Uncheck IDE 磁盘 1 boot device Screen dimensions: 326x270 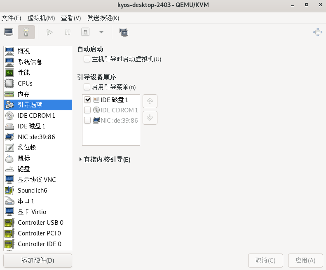coord(87,100)
